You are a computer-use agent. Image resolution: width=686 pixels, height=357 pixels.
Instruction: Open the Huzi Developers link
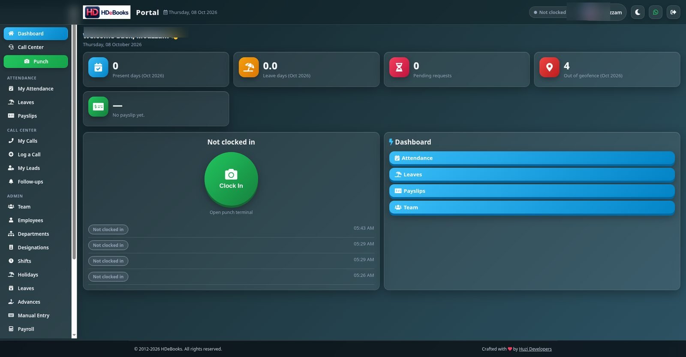tap(535, 349)
